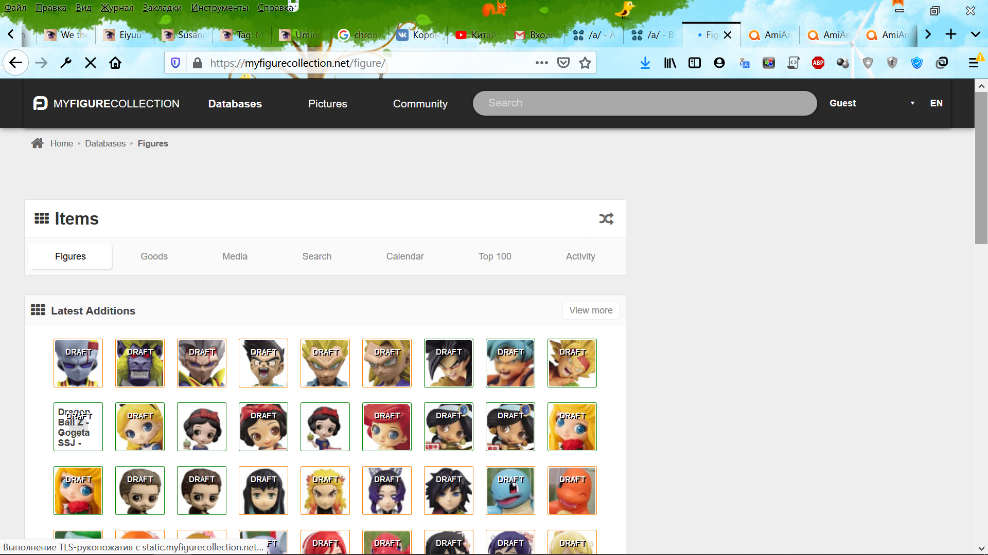Open the Закладки menu

[x=162, y=8]
